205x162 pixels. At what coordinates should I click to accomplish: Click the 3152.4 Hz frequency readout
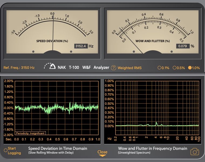coord(81,46)
